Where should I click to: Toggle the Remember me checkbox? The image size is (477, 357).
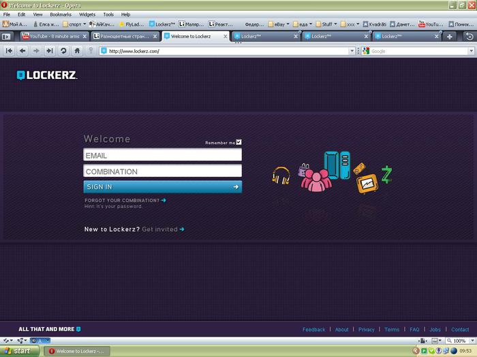238,142
